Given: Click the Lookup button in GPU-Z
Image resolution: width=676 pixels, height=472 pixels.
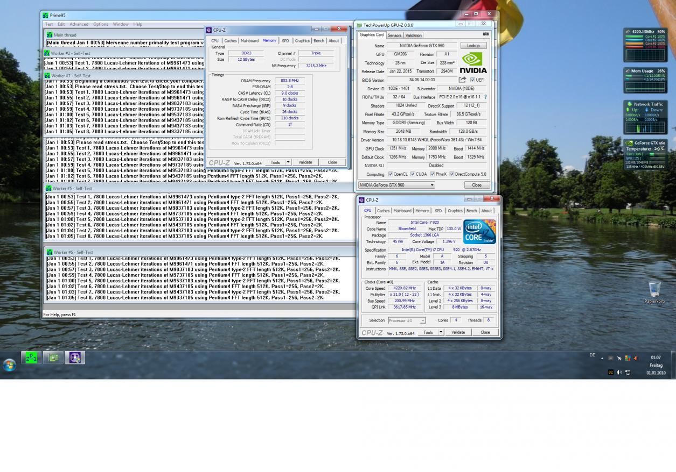Looking at the screenshot, I should pos(473,46).
